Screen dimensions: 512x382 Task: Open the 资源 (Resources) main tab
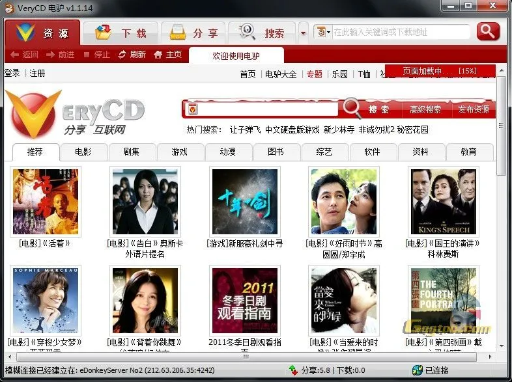point(42,33)
